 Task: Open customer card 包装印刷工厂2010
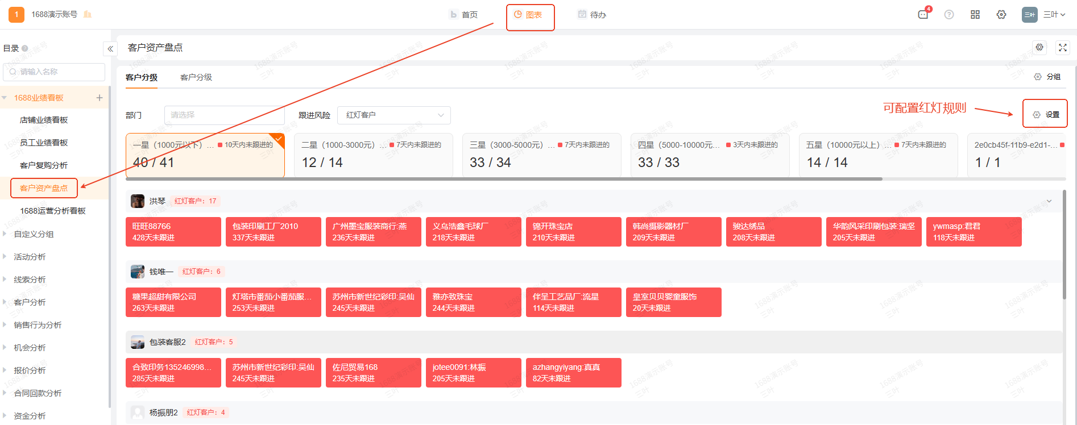[x=274, y=232]
